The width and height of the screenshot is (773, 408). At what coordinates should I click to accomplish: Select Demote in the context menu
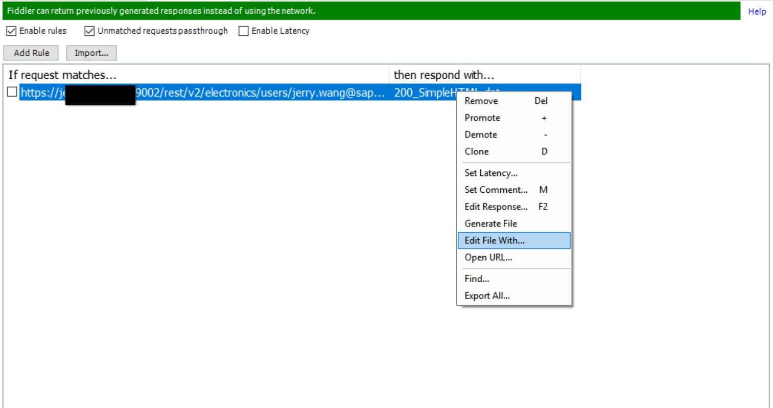514,134
